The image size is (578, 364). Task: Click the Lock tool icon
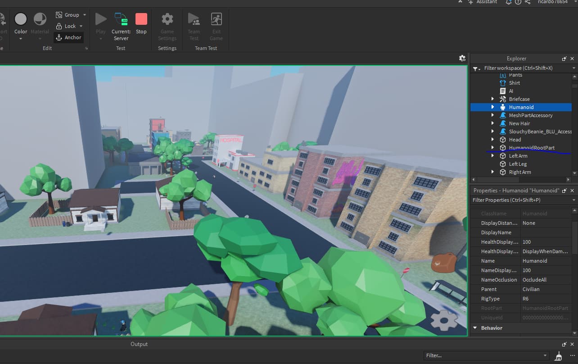(60, 26)
